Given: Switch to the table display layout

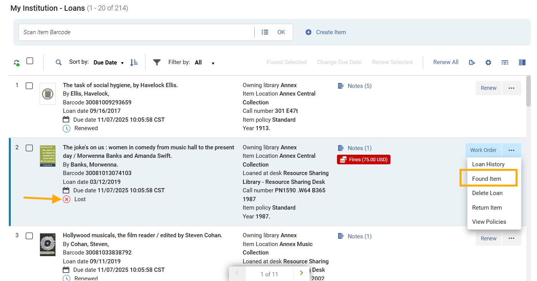Looking at the screenshot, I should pos(505,62).
